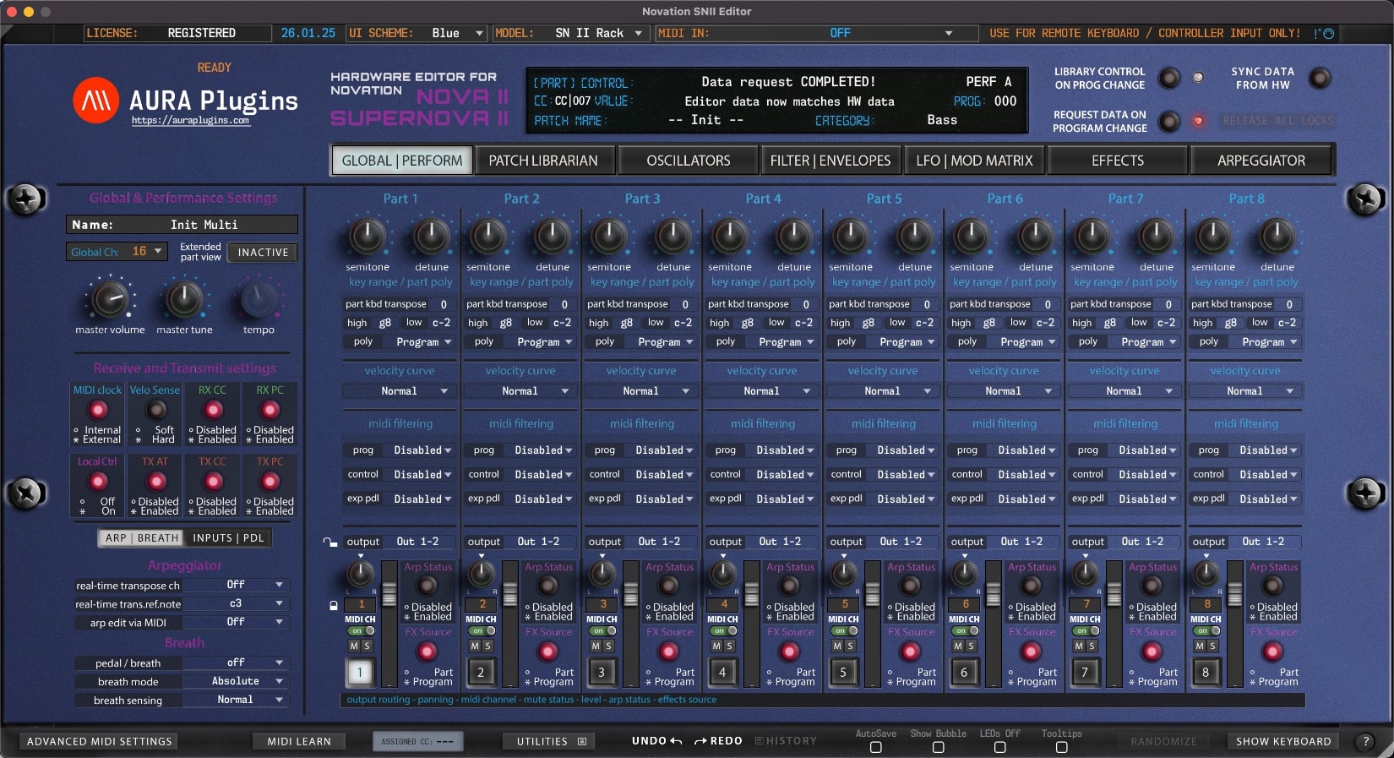
Task: Click the TX CC red button
Action: pos(214,482)
